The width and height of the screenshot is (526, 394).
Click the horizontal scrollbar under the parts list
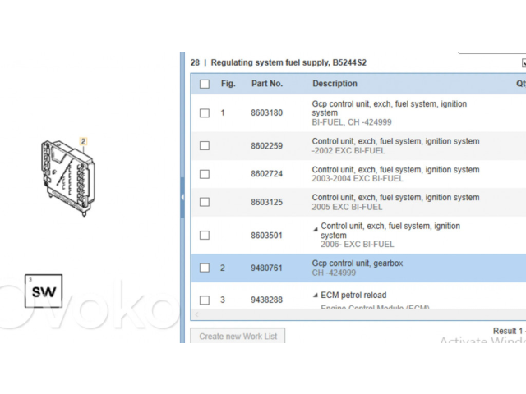pyautogui.click(x=353, y=314)
